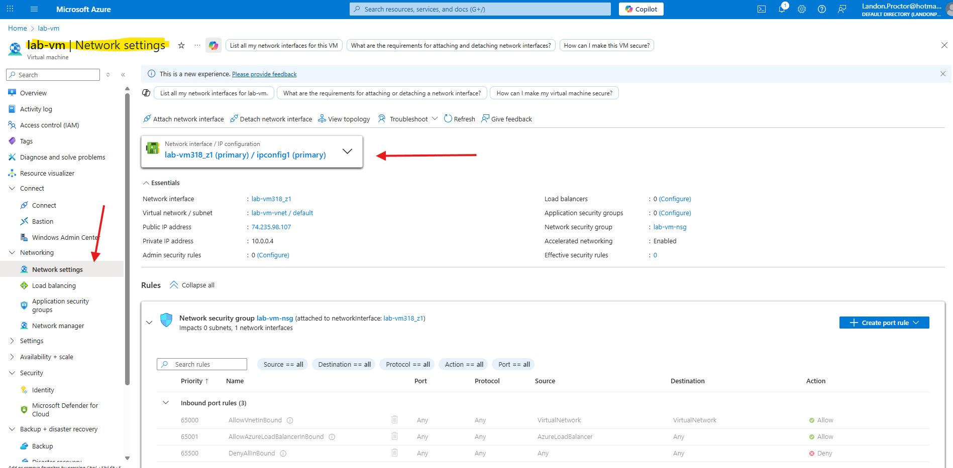The height and width of the screenshot is (468, 953).
Task: Click the top bar feedback icon
Action: tap(842, 9)
